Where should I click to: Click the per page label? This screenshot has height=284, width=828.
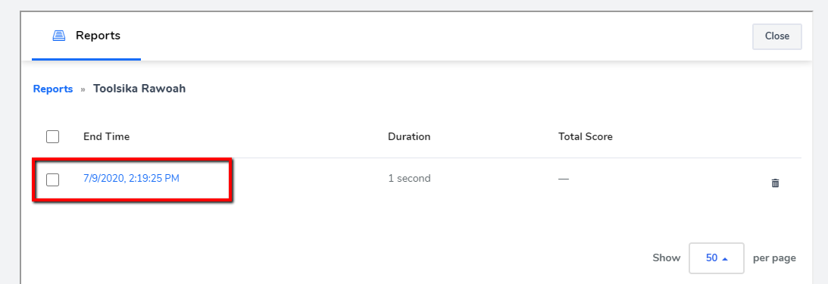tap(774, 258)
